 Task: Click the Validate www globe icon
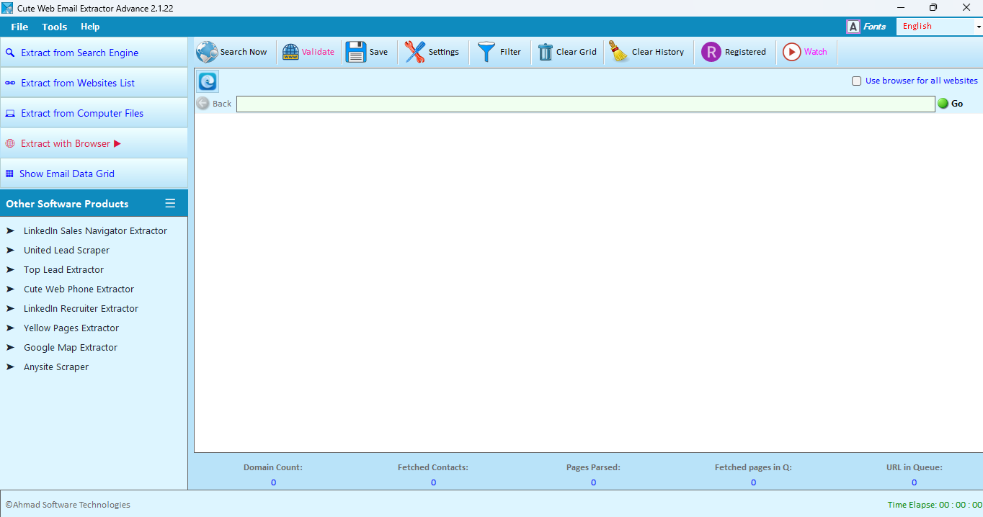290,52
